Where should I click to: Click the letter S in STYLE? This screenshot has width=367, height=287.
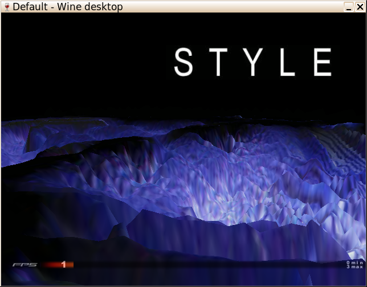[x=183, y=62]
